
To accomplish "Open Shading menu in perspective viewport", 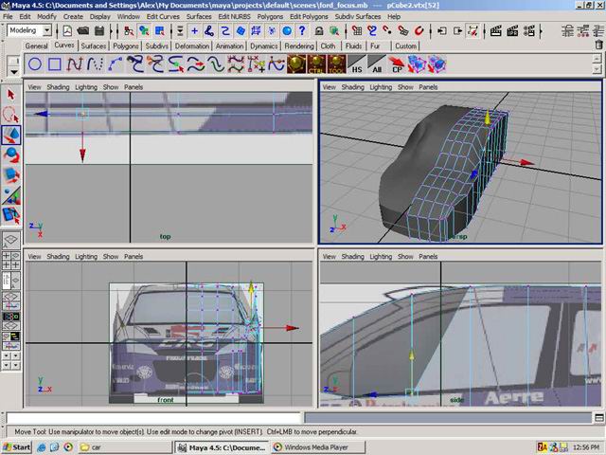I will coord(353,87).
